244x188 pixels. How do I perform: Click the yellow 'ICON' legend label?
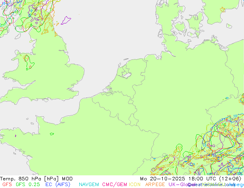tap(135, 185)
